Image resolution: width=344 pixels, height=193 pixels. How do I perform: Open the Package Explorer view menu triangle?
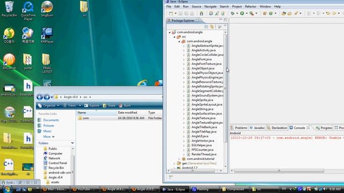tap(225, 26)
